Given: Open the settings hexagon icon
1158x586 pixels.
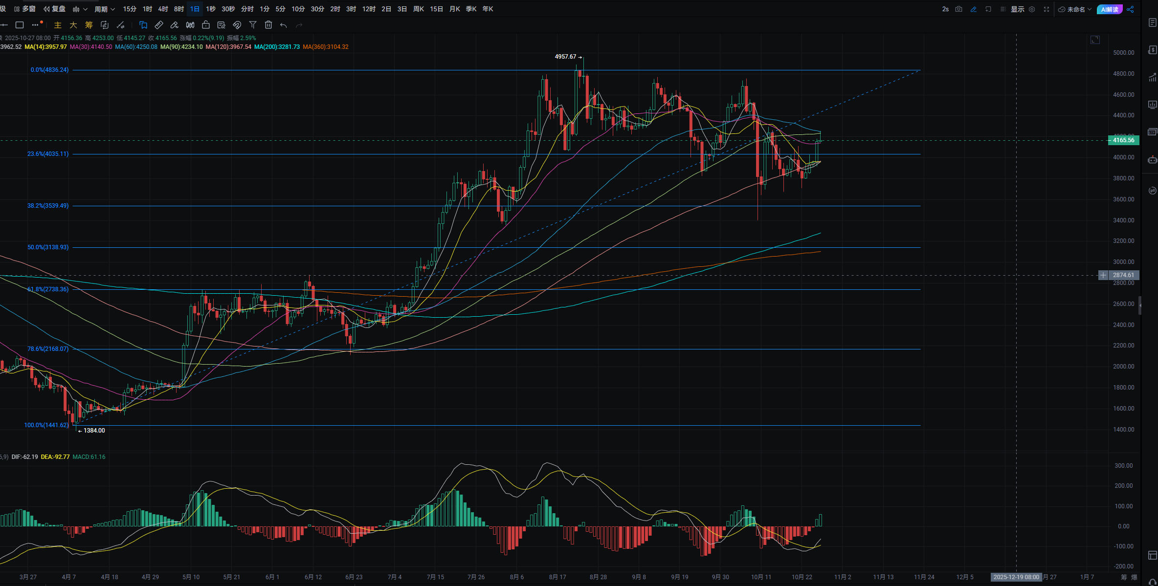Looking at the screenshot, I should (x=1032, y=9).
